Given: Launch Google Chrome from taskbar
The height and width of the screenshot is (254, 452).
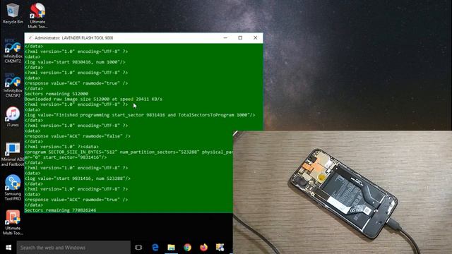Looking at the screenshot, I should (x=187, y=248).
